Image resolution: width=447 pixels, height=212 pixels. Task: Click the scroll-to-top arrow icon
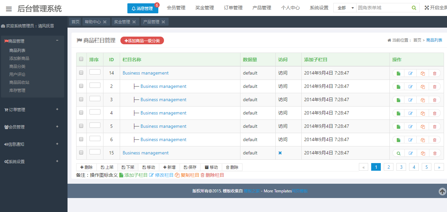click(x=442, y=191)
